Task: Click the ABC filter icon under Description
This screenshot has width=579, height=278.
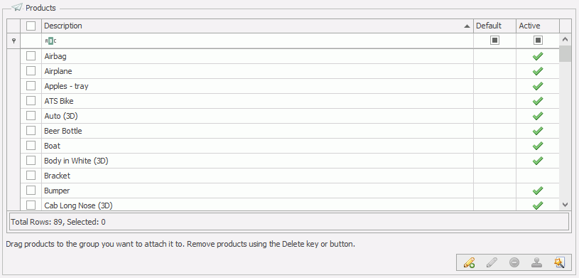Action: [50, 41]
